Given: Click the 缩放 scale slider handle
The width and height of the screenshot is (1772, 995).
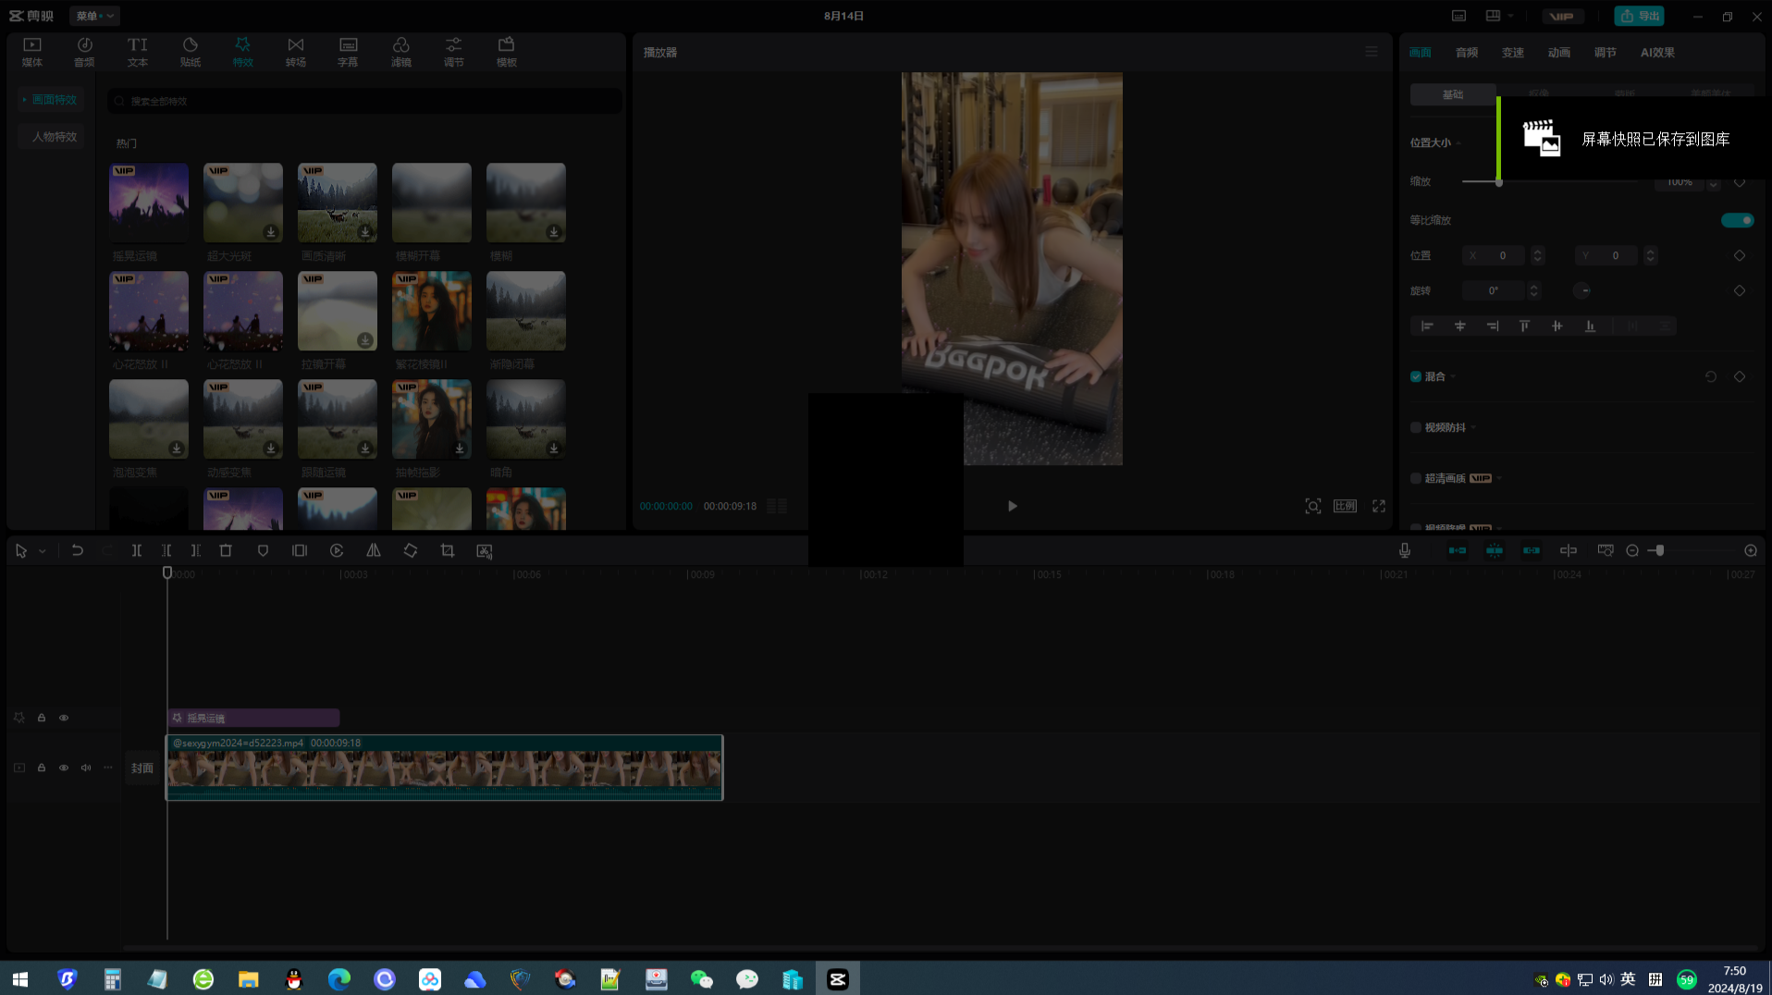Looking at the screenshot, I should pos(1499,182).
